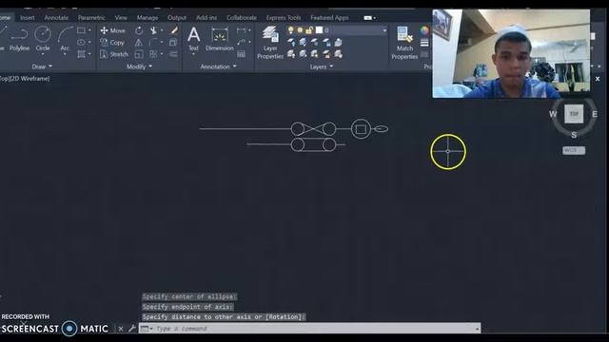Activate the Stretch command
The width and height of the screenshot is (609, 342).
(114, 54)
